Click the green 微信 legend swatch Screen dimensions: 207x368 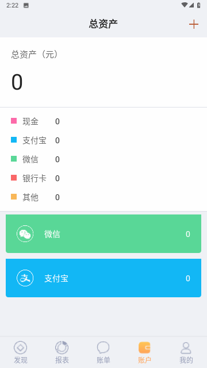(14, 159)
